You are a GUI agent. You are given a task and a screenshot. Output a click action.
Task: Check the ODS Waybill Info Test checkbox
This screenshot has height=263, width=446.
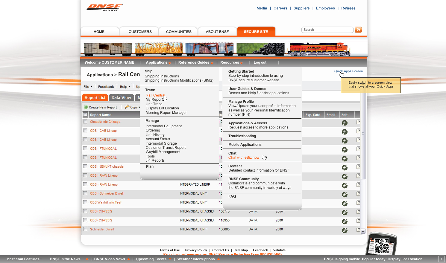coord(85,202)
